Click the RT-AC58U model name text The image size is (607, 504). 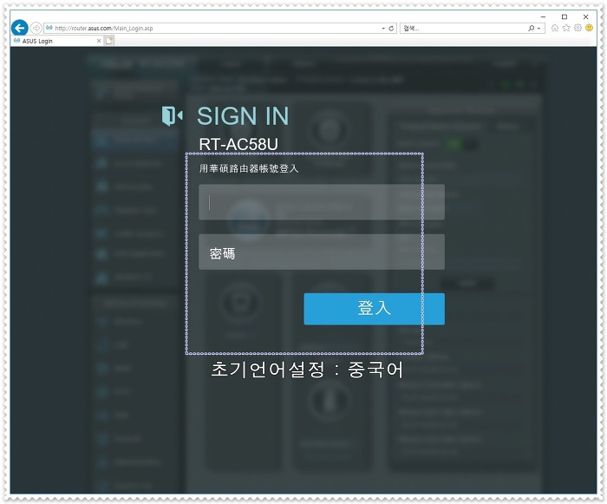[238, 144]
